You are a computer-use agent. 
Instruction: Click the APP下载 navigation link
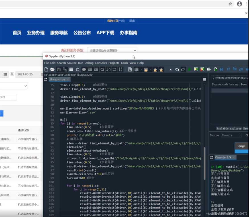tap(105, 33)
